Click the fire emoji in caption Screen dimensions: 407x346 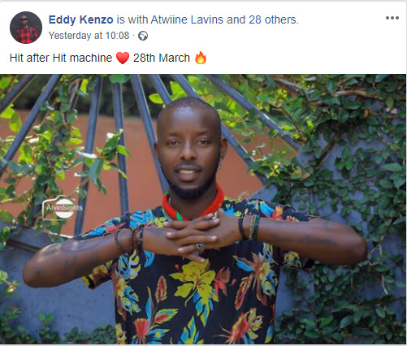point(201,58)
